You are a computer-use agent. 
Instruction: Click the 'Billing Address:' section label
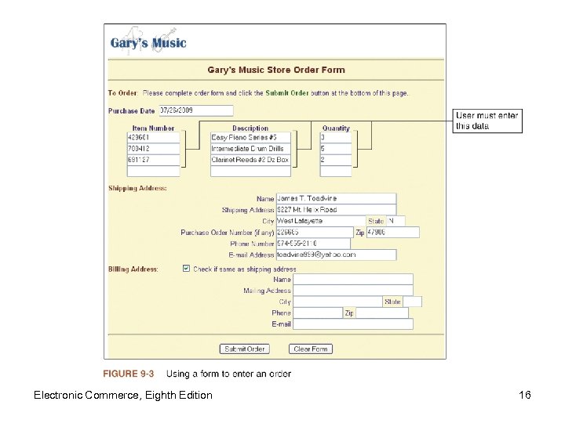coord(133,269)
